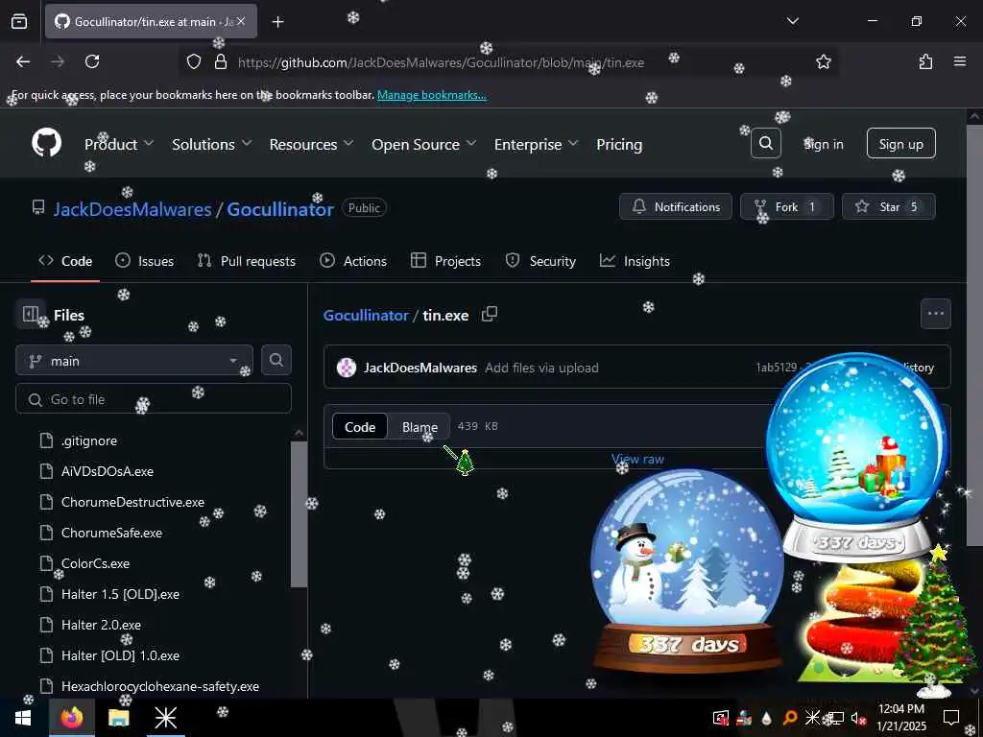Click the file tree scrollbar

tap(300, 514)
